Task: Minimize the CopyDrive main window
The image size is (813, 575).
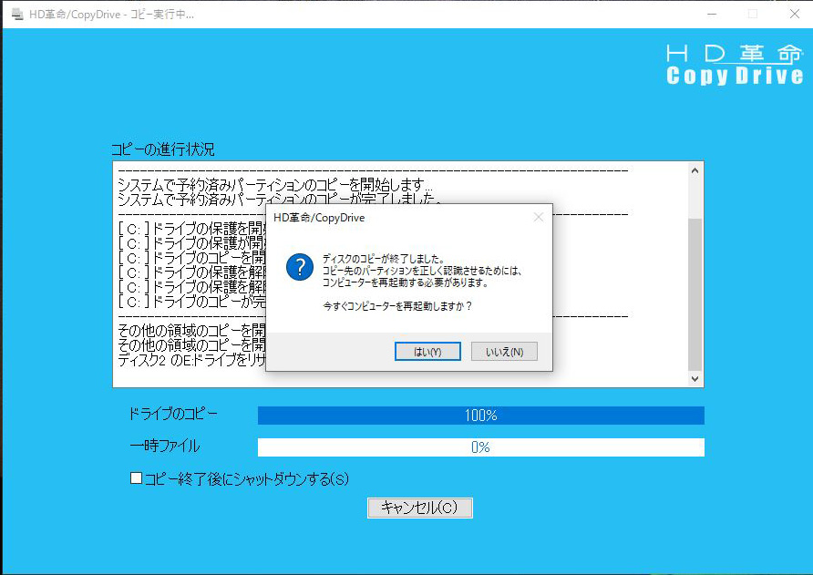Action: tap(711, 15)
